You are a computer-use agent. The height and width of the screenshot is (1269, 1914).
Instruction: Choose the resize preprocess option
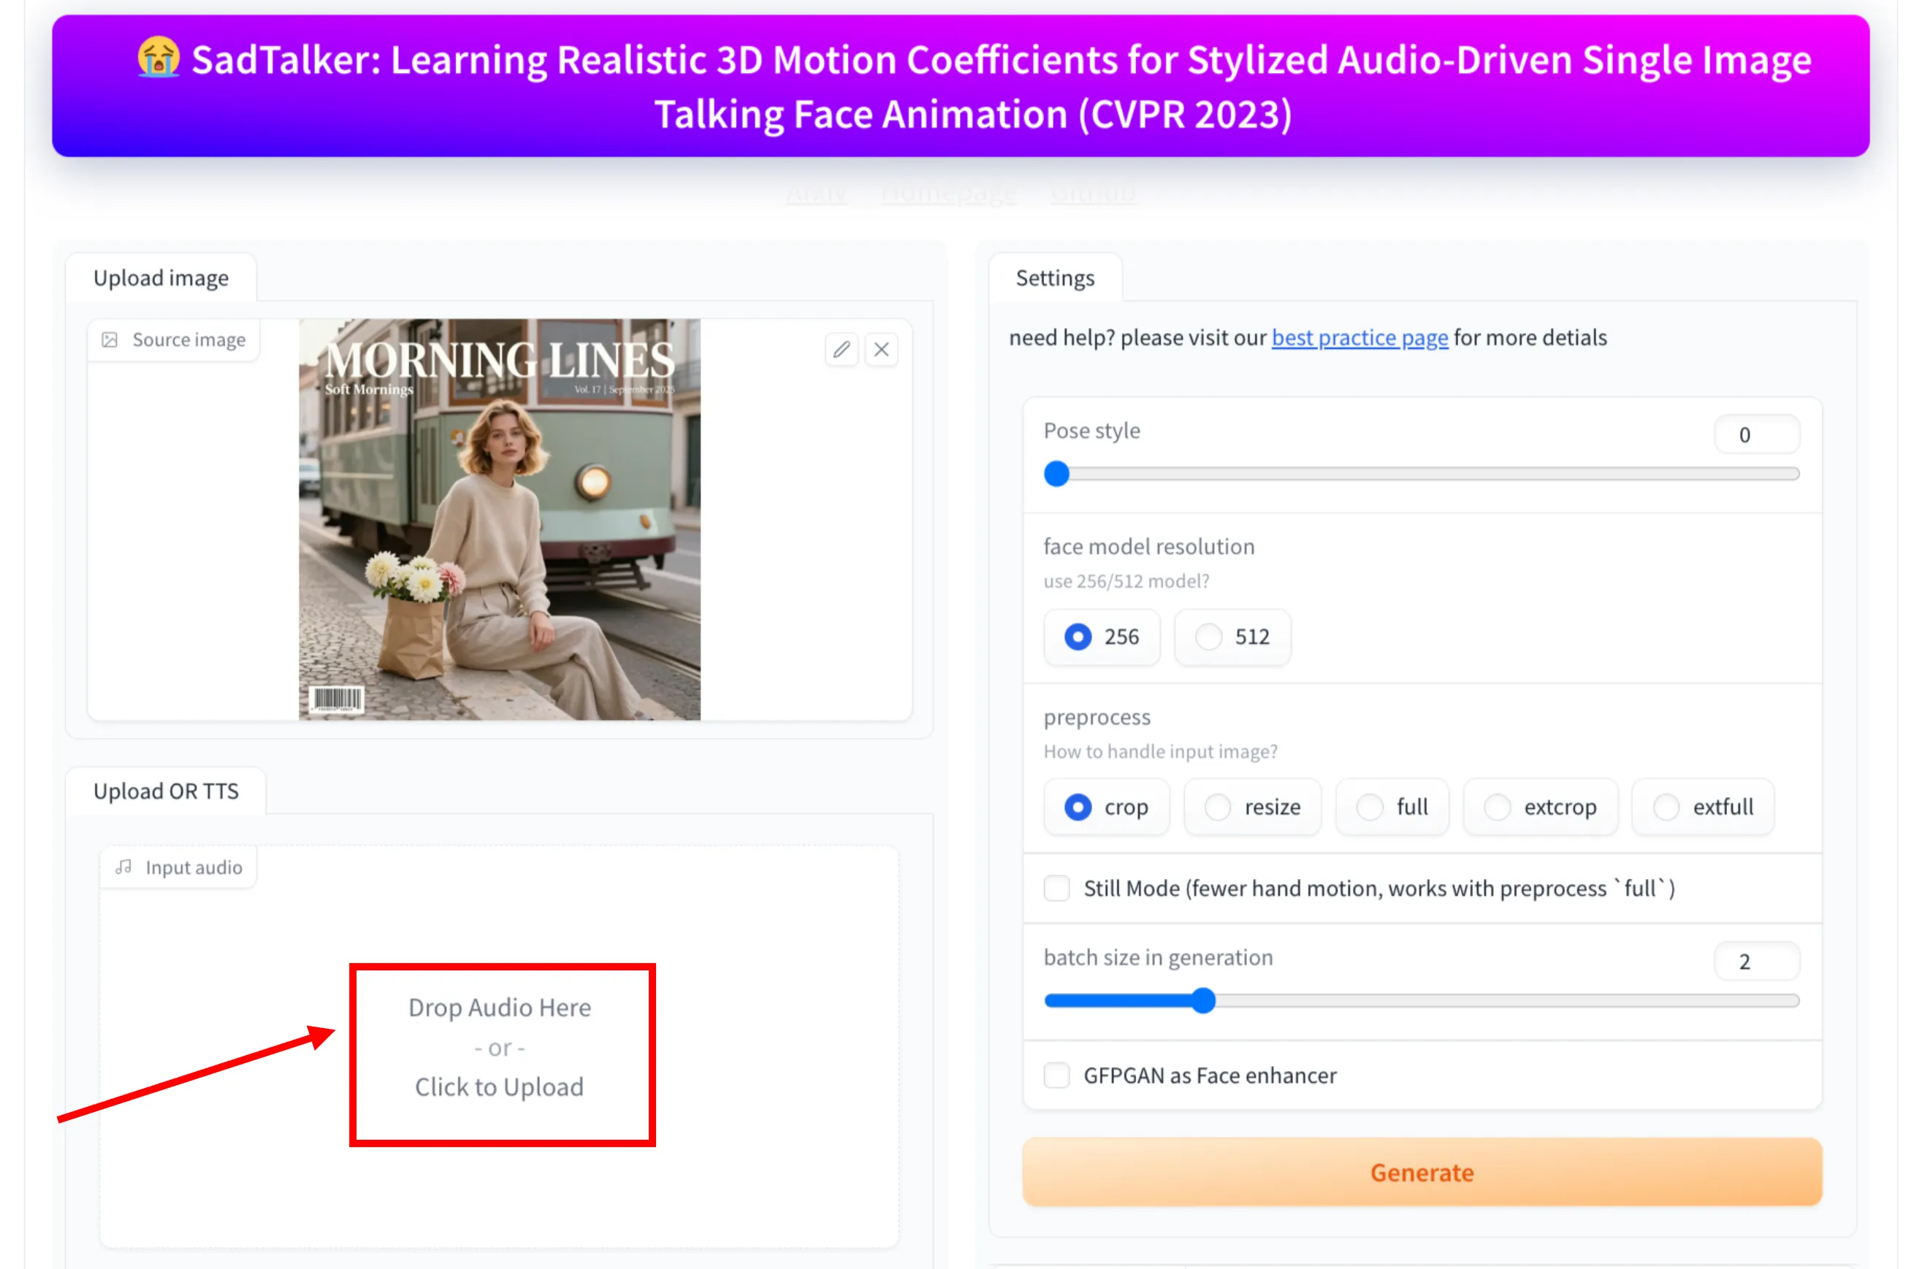coord(1217,807)
